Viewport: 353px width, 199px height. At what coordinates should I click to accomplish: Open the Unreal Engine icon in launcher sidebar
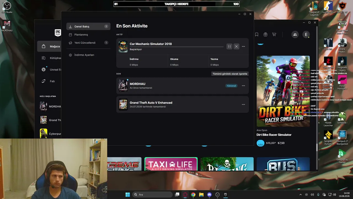point(44,70)
